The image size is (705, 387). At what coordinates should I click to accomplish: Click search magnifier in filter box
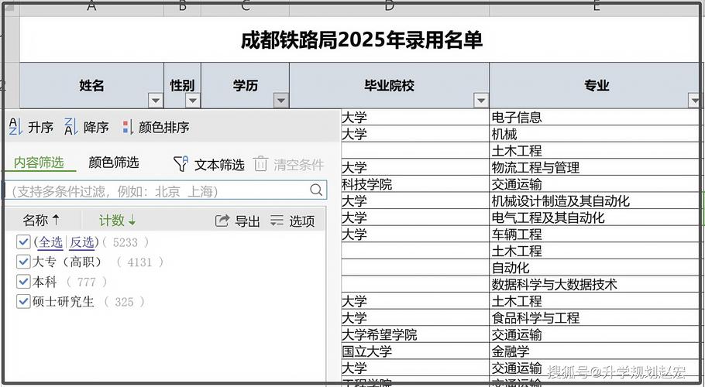click(316, 190)
